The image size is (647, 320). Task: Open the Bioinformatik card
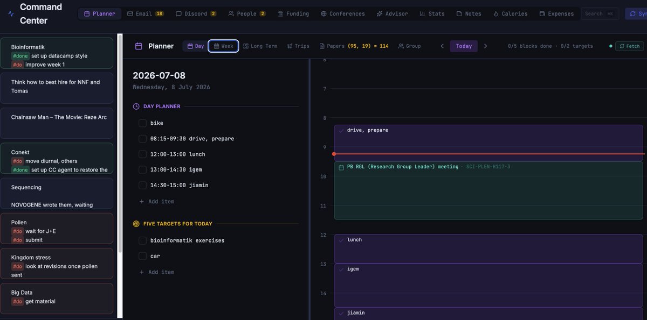(57, 53)
